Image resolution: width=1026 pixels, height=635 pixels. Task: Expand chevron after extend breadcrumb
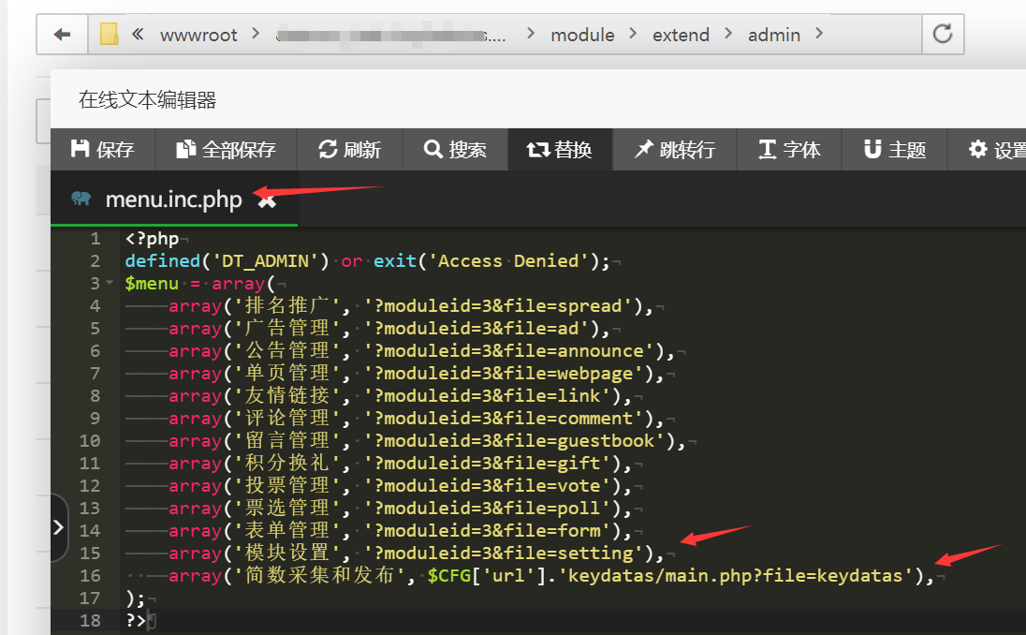728,33
